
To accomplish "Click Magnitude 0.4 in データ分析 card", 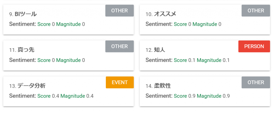I will pos(77,96).
